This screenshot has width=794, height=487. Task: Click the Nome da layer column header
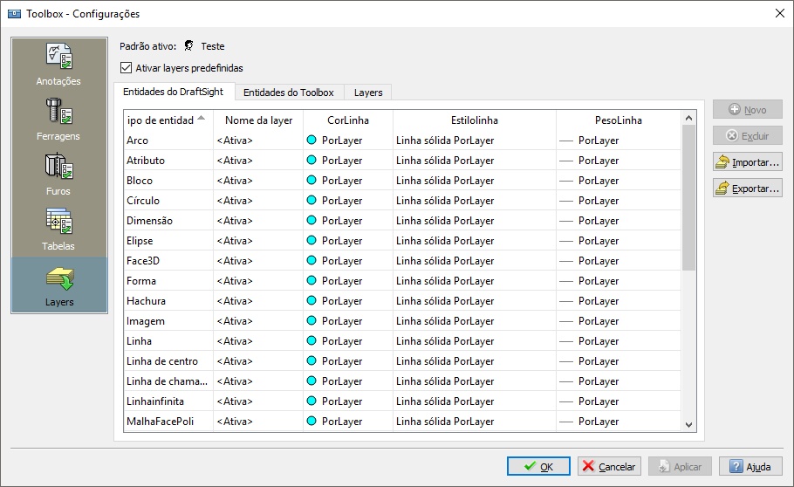pyautogui.click(x=258, y=120)
